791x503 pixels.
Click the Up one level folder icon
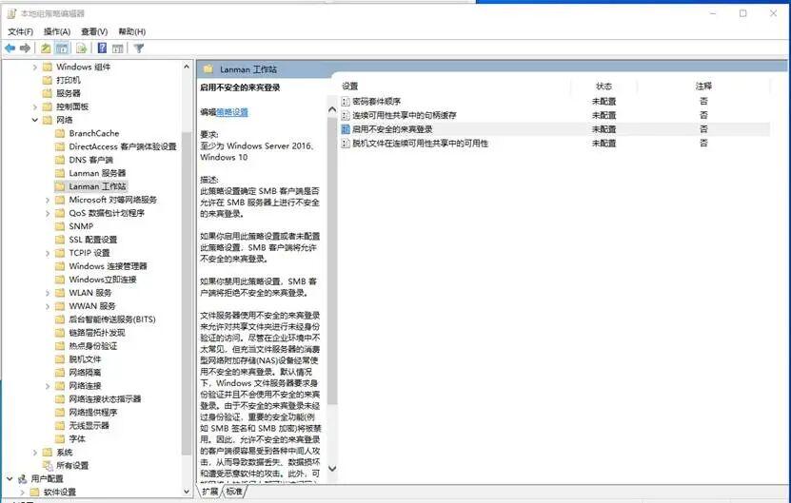click(x=46, y=48)
